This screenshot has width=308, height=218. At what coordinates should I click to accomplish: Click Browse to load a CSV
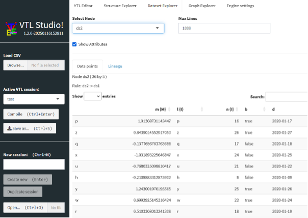(15, 65)
